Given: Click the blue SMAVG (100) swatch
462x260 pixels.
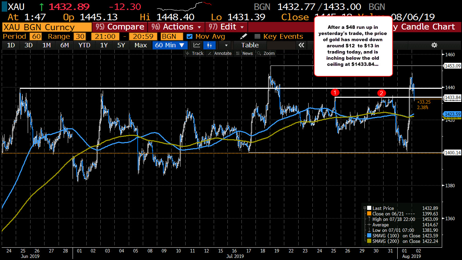Looking at the screenshot, I should pos(369,236).
